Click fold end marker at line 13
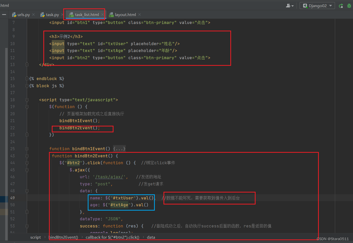This screenshot has width=353, height=243. pyautogui.click(x=27, y=65)
